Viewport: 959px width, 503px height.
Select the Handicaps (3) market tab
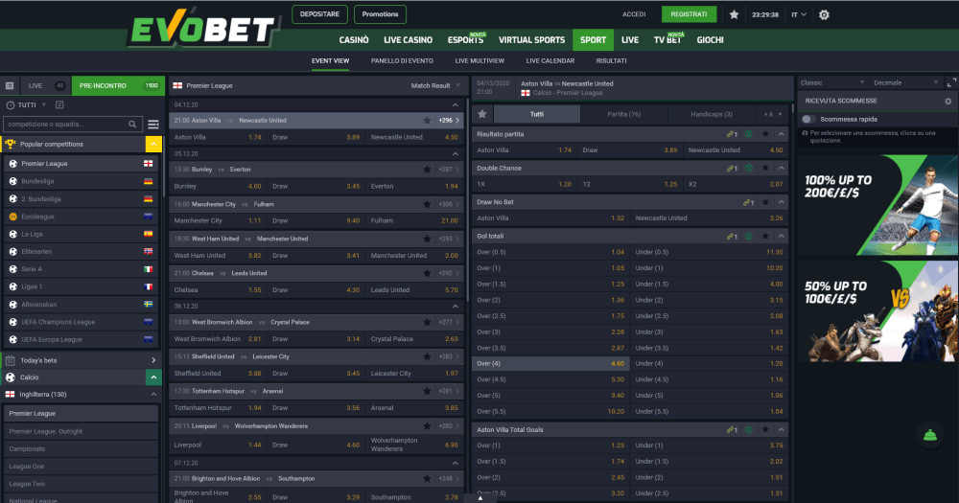pos(712,114)
